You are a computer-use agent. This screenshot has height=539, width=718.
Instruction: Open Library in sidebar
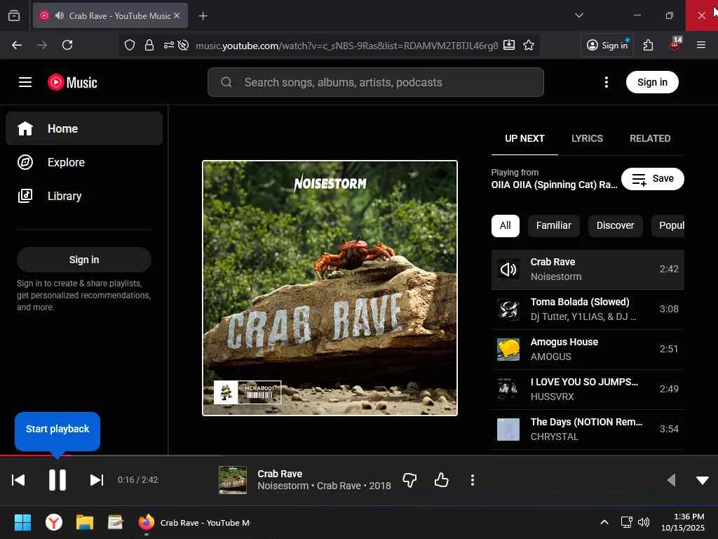[x=84, y=197]
